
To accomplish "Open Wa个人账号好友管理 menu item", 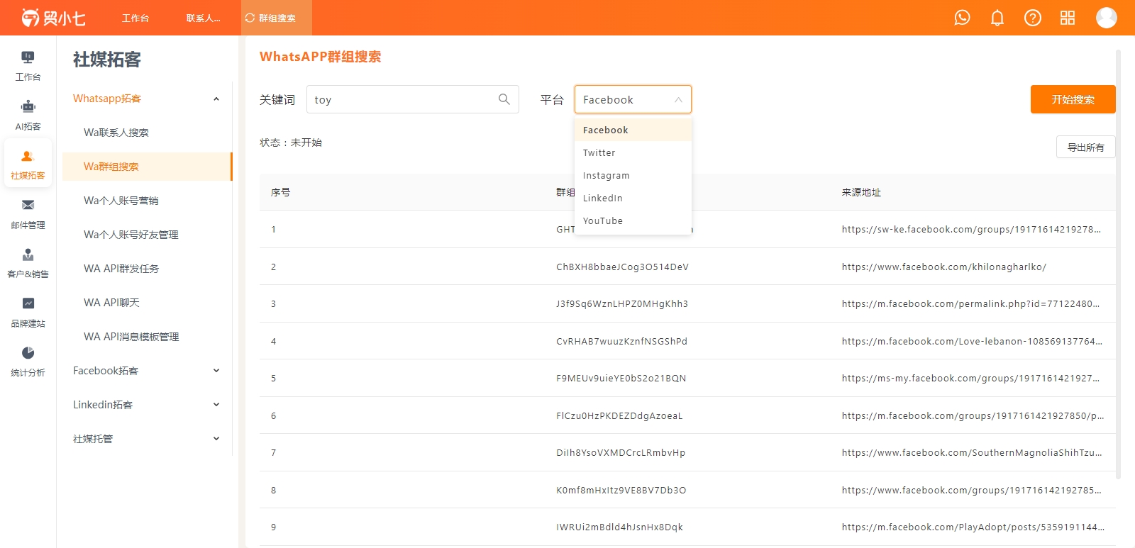I will tap(147, 235).
